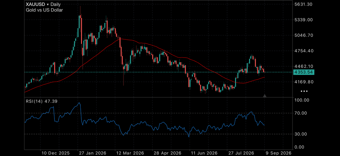
Task: Click the XAUUSD symbol name
Action: [x=36, y=4]
